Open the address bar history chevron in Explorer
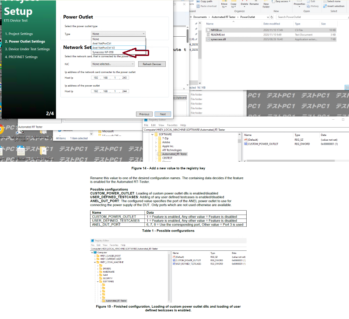 coord(268,17)
